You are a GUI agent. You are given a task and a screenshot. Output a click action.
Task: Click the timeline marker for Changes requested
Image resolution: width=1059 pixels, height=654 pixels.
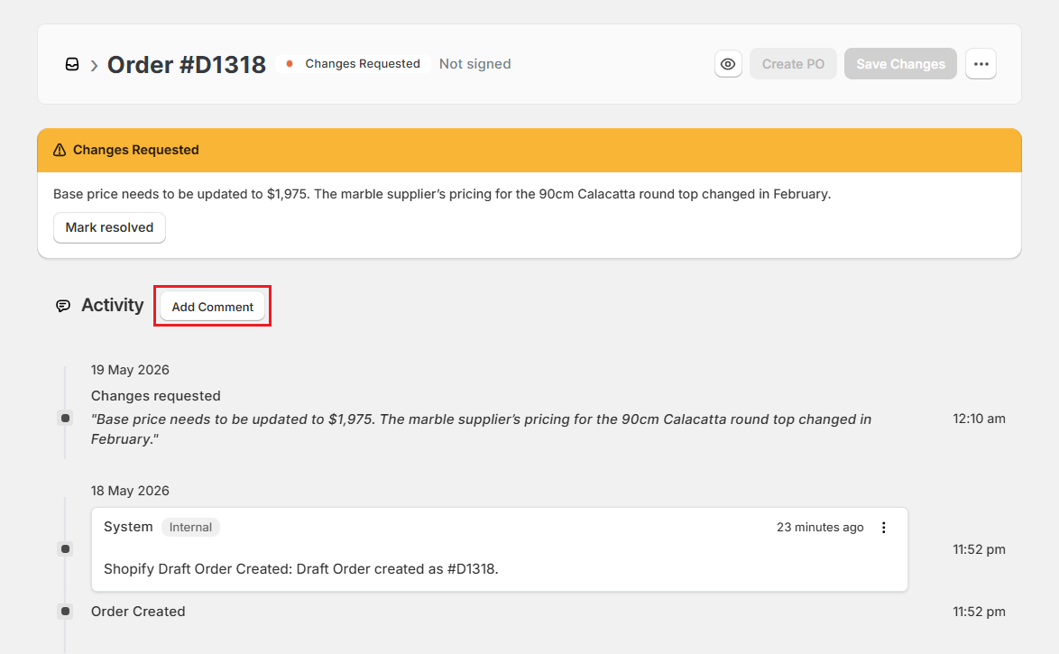tap(65, 419)
